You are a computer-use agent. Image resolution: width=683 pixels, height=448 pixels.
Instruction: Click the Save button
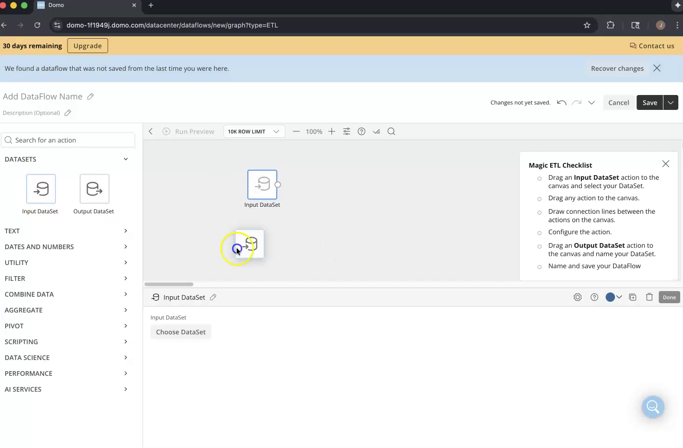point(650,102)
